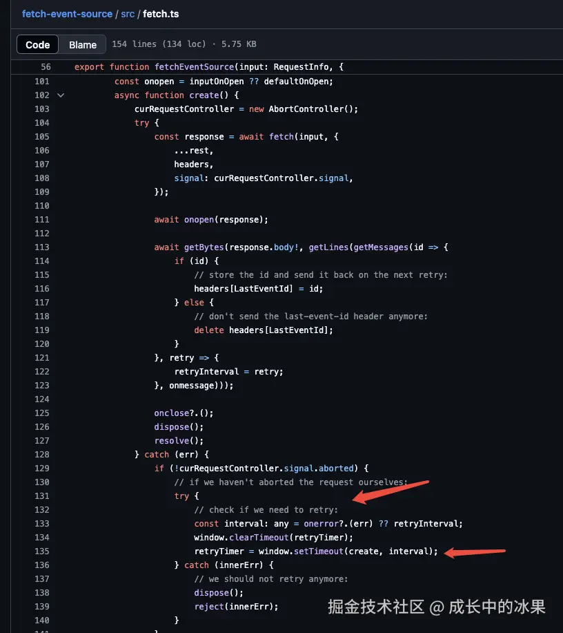Click line number 101
Screen dimensions: 563x633
point(42,82)
